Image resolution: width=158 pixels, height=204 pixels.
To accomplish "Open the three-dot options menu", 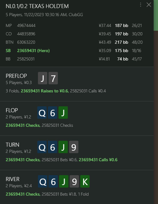I will click(141, 5).
